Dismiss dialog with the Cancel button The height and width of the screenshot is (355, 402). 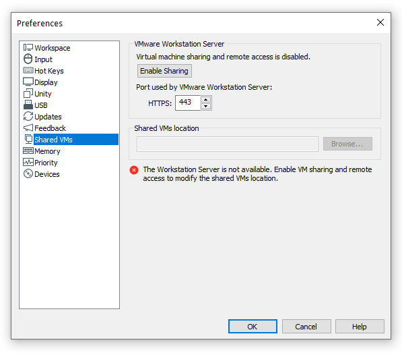[x=306, y=327]
